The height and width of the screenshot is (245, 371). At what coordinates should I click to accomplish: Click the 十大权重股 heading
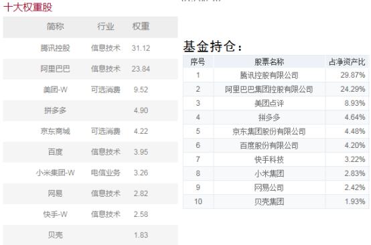[x=27, y=7]
